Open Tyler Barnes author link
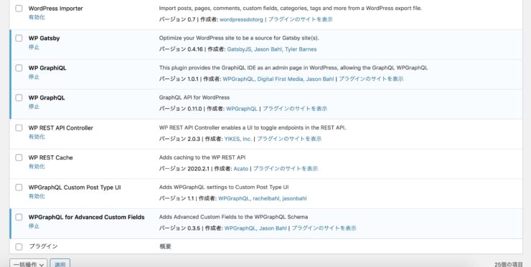 click(301, 49)
